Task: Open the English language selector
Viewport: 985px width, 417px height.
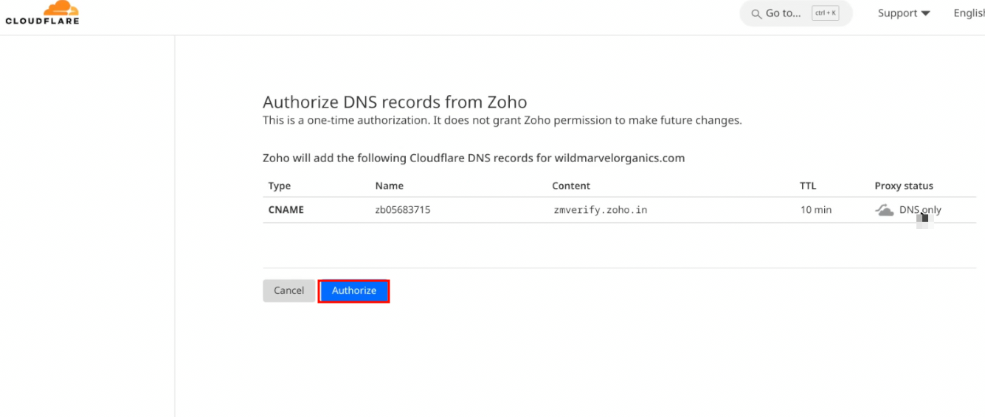Action: click(968, 13)
